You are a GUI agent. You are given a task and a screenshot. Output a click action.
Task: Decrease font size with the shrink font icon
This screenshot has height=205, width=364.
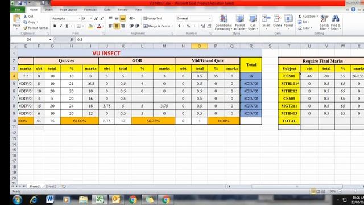pyautogui.click(x=102, y=18)
